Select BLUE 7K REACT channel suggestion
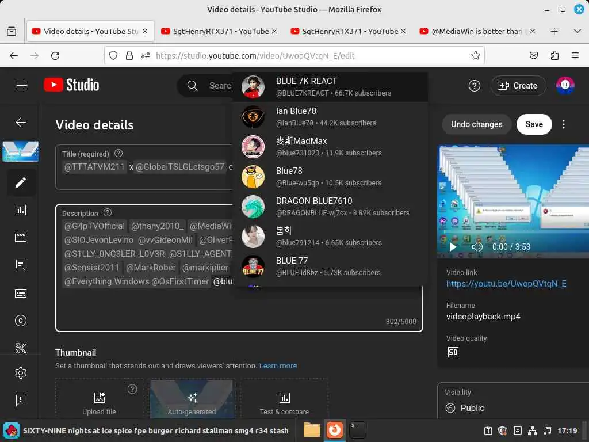Image resolution: width=589 pixels, height=442 pixels. tap(330, 87)
